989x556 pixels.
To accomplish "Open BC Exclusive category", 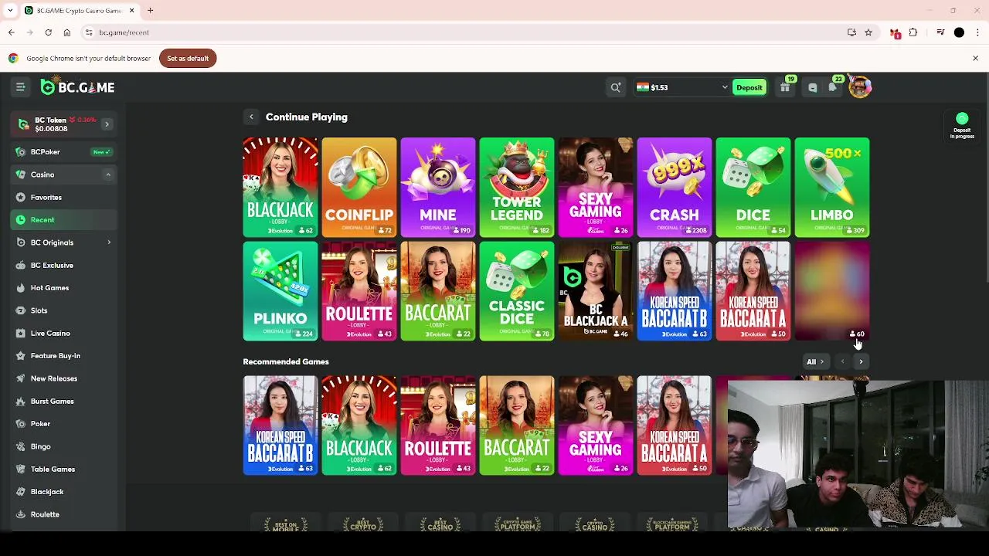I will coord(64,265).
